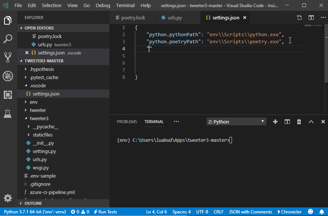
Task: Toggle the Explorer view icon
Action: pyautogui.click(x=8, y=20)
